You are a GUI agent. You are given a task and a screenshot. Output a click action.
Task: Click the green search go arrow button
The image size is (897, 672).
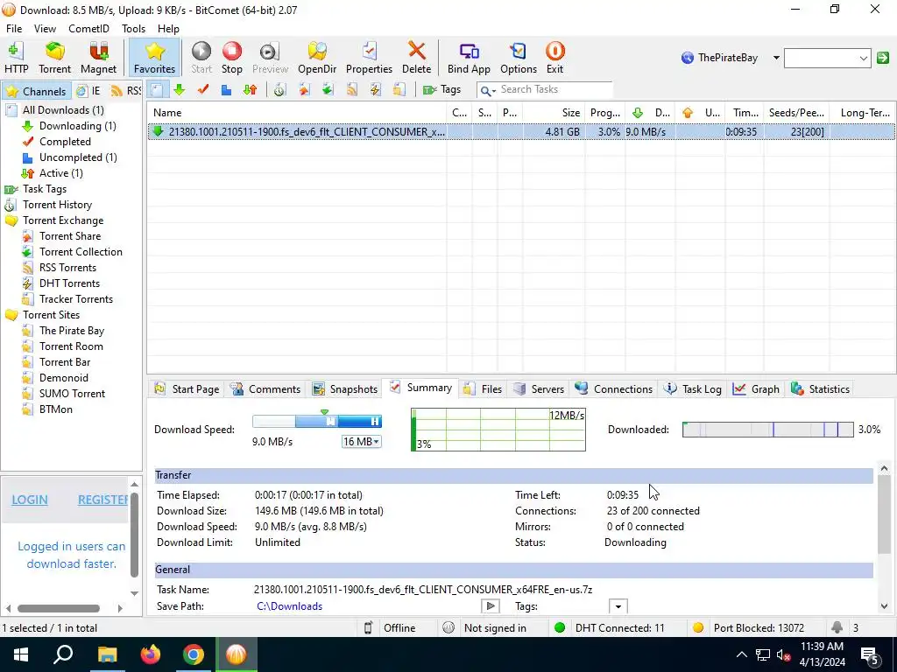[883, 58]
